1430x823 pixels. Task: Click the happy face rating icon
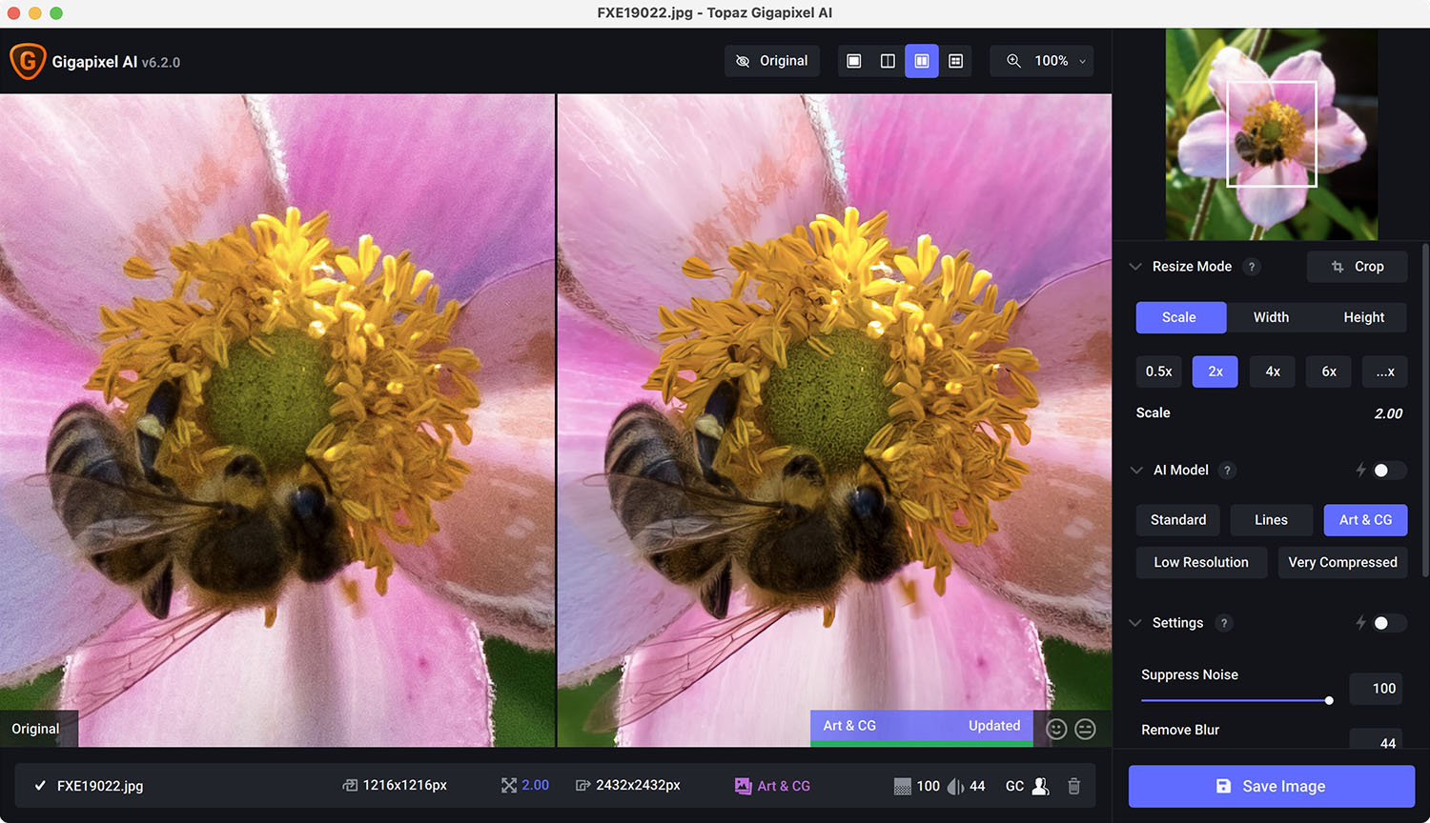[x=1056, y=729]
